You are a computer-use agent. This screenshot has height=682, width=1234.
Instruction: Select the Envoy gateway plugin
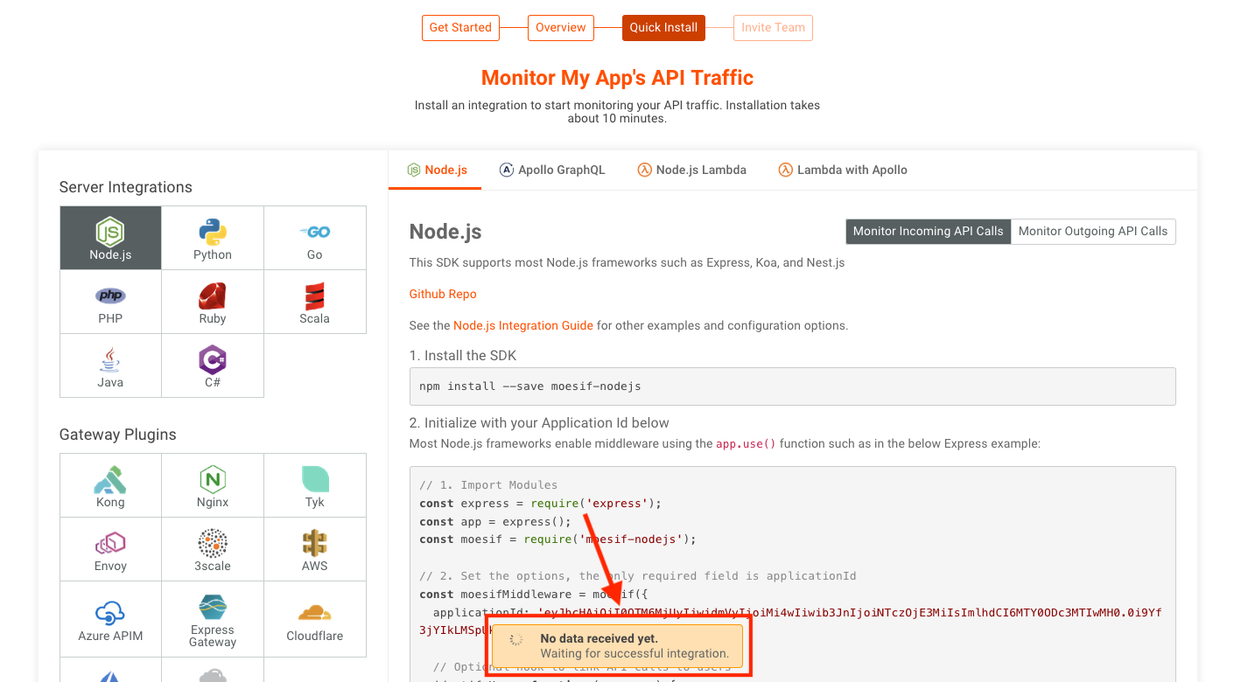coord(110,548)
